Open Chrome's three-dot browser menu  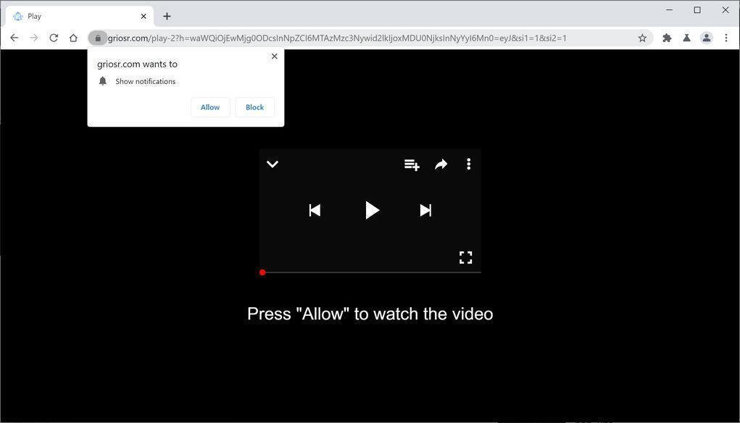tap(726, 38)
